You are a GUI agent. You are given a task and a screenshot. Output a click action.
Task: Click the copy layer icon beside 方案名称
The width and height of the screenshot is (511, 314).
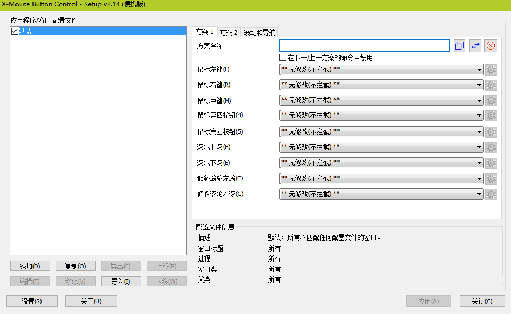point(459,46)
